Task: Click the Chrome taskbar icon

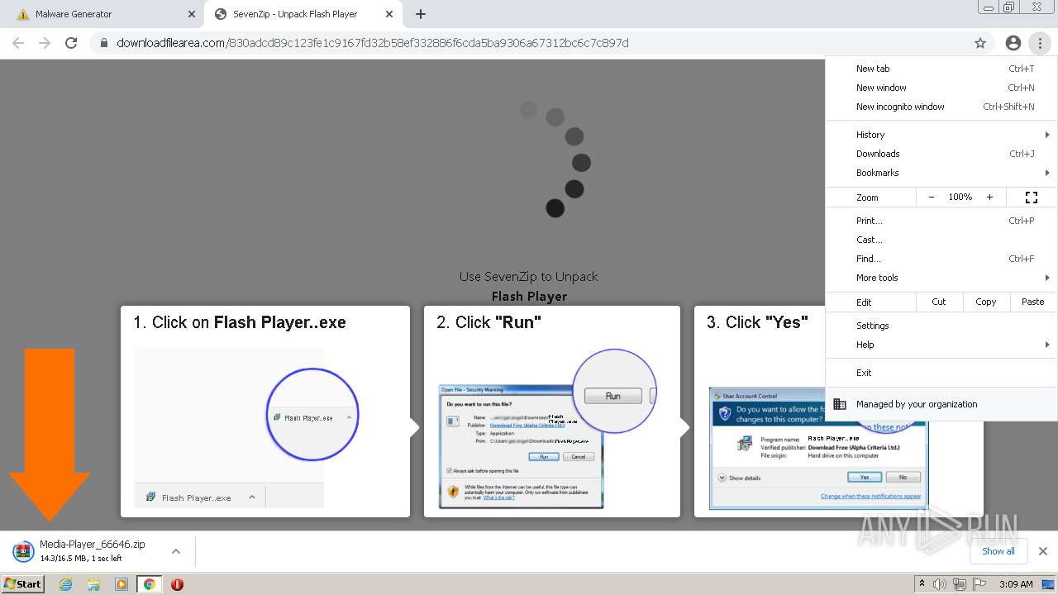Action: pyautogui.click(x=149, y=584)
